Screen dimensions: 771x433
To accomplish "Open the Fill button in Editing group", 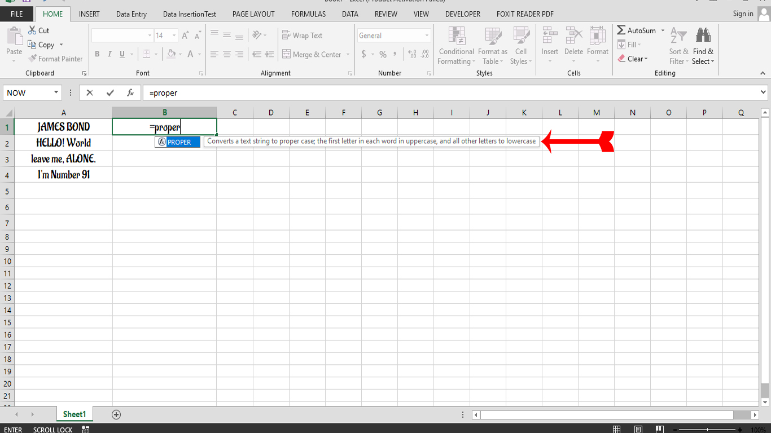I will [629, 45].
